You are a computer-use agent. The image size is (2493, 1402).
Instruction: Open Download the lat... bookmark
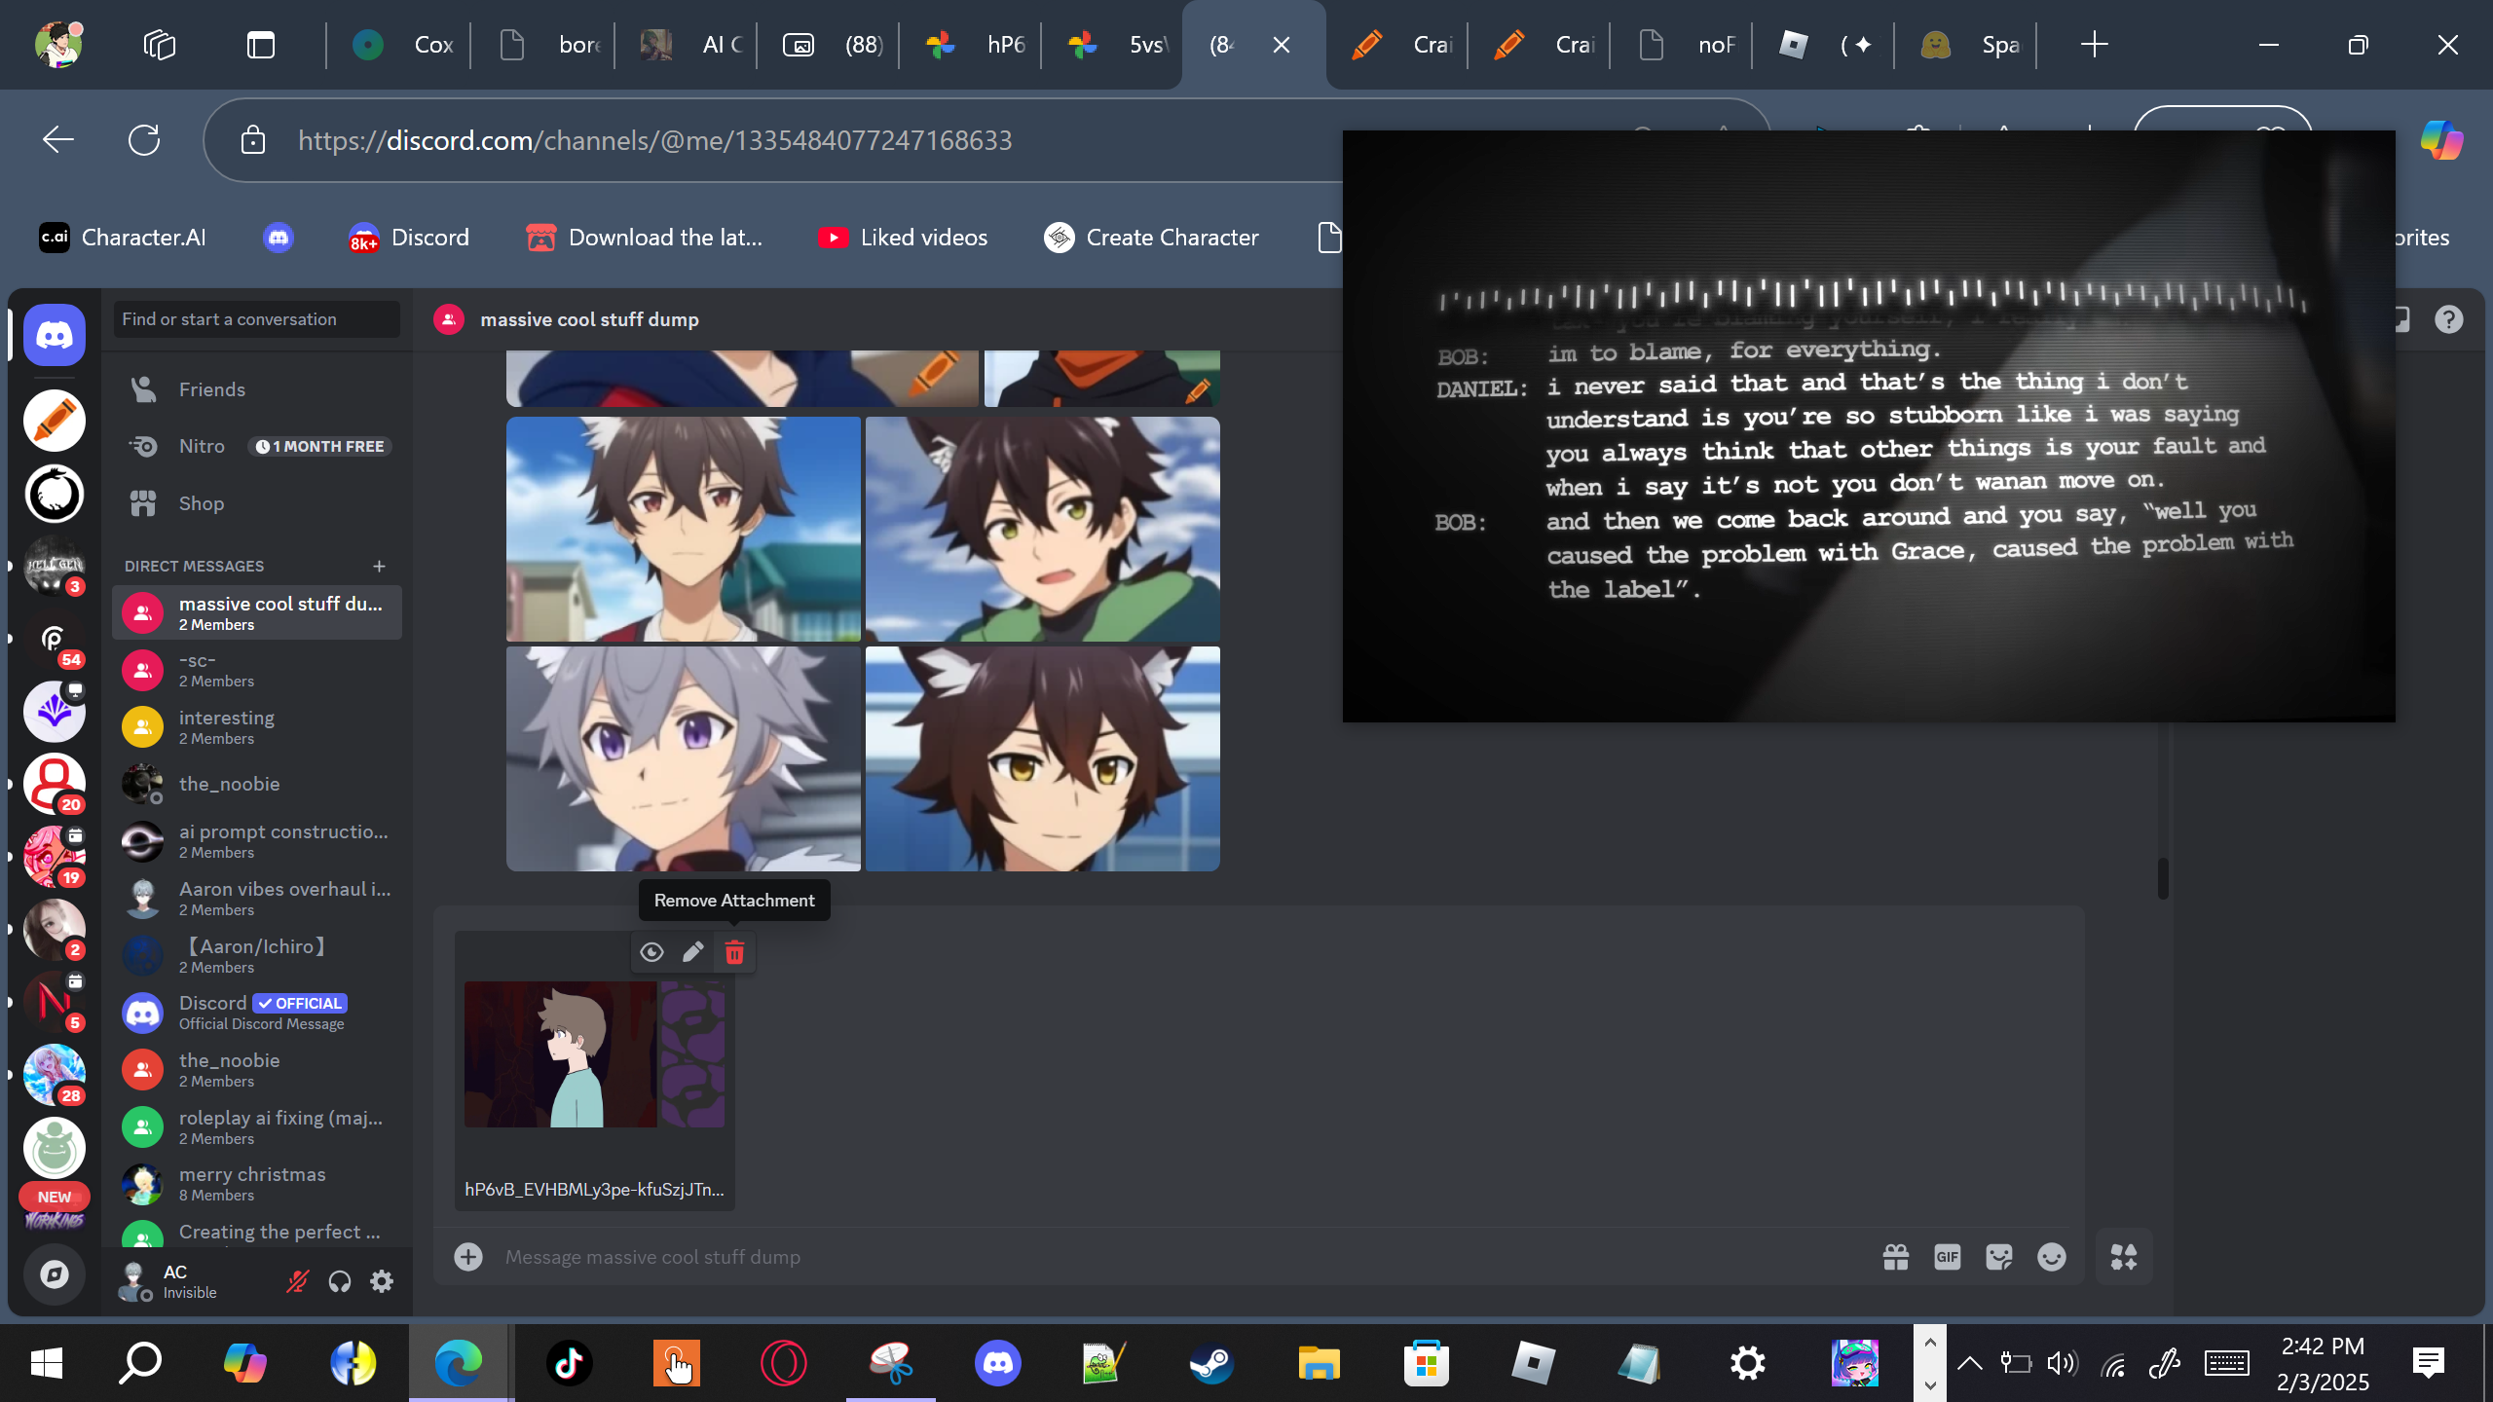pos(645,238)
